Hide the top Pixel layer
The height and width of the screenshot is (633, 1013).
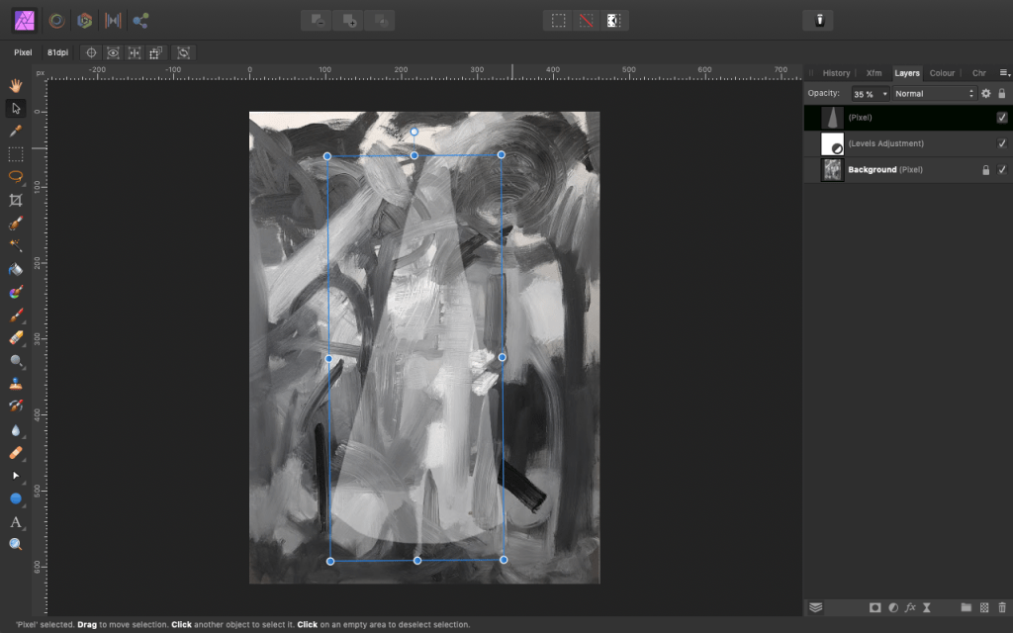pos(1002,118)
